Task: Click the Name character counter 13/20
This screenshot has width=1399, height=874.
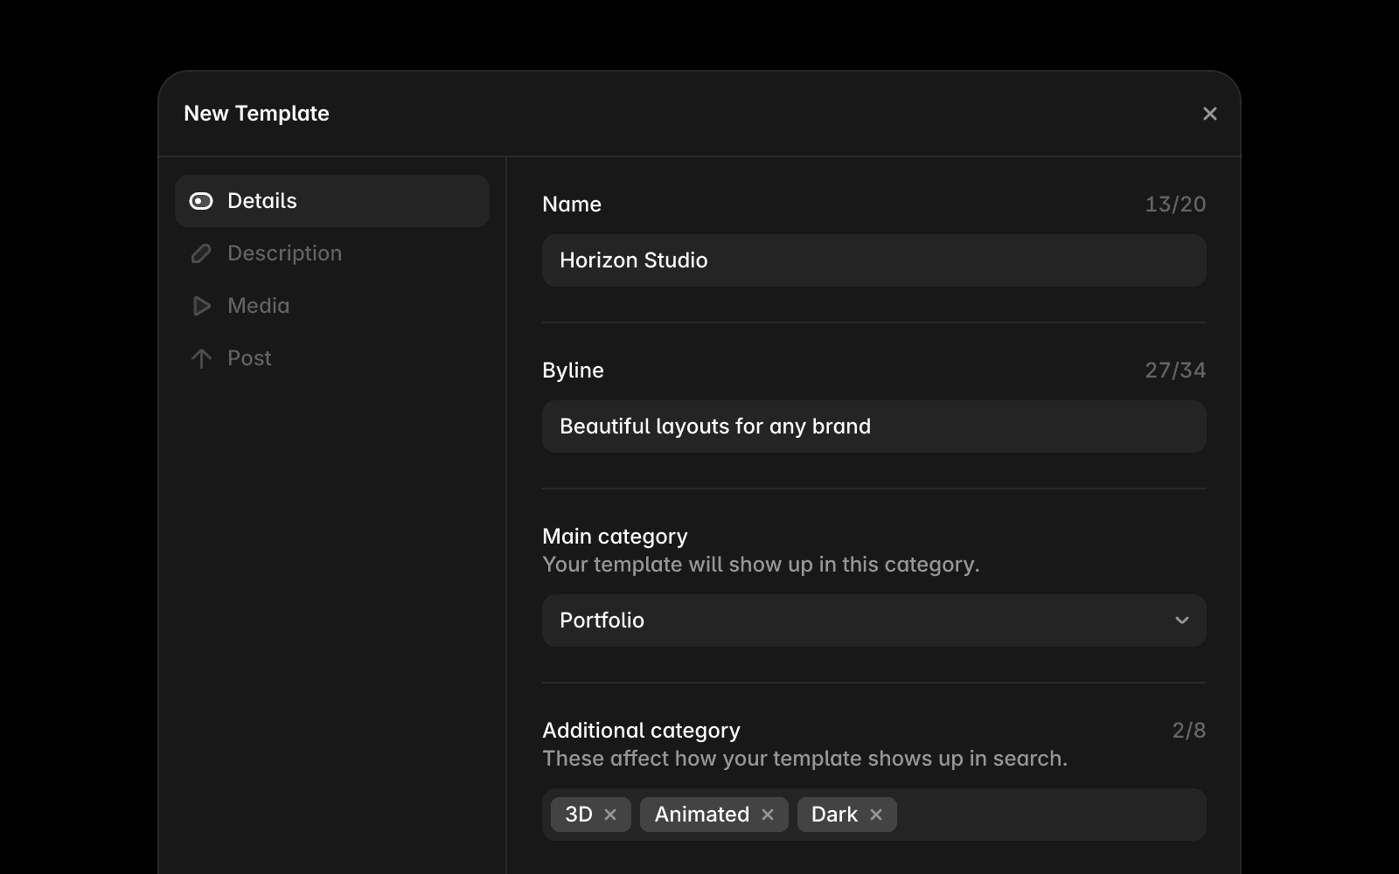Action: [x=1175, y=205]
